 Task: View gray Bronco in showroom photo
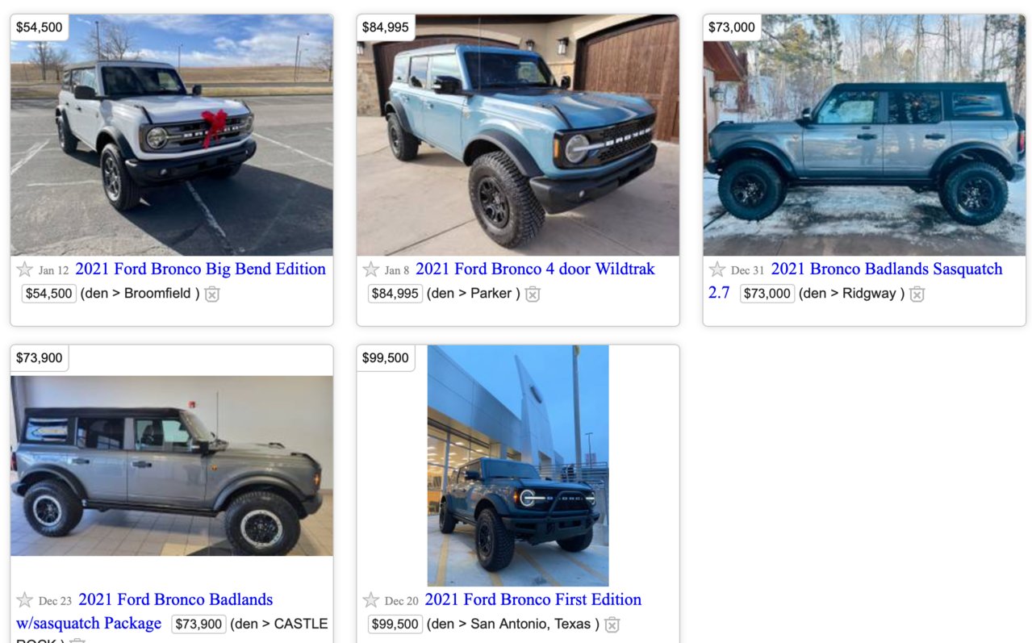pyautogui.click(x=172, y=466)
